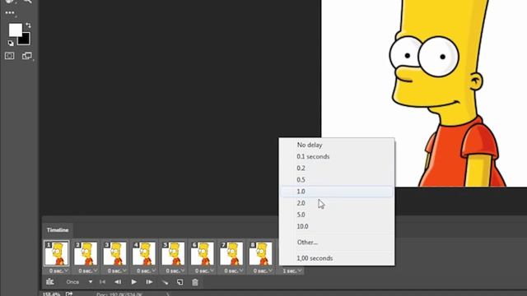Choose 5.0 delay option
Viewport: 527px width, 296px height.
pyautogui.click(x=337, y=215)
